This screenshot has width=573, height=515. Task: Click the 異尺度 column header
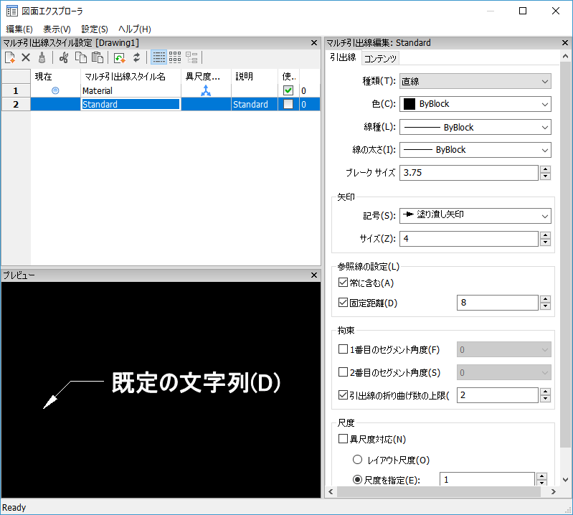(206, 77)
